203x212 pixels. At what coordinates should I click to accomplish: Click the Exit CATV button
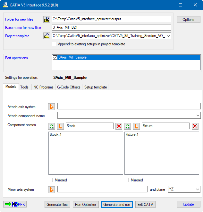(x=145, y=204)
